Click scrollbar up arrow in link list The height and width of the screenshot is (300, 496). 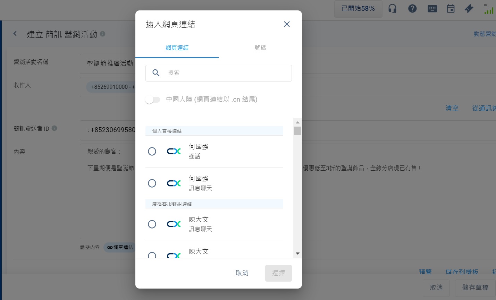[297, 122]
